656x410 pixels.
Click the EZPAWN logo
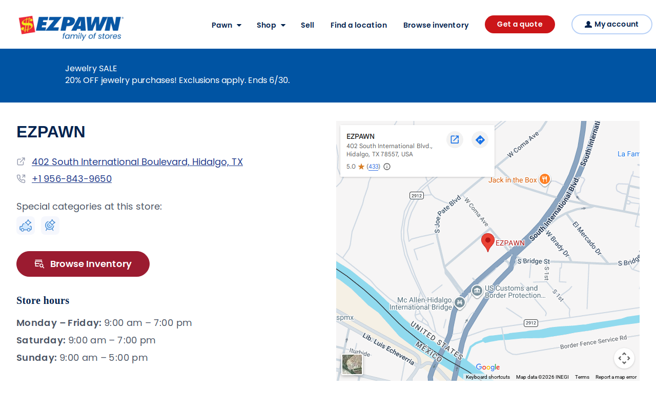71,28
